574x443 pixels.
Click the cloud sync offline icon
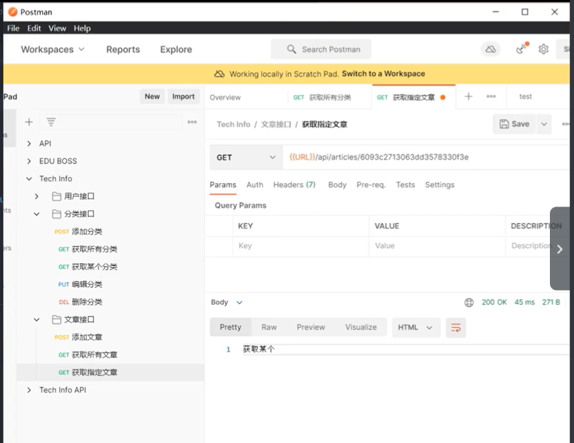click(x=490, y=49)
